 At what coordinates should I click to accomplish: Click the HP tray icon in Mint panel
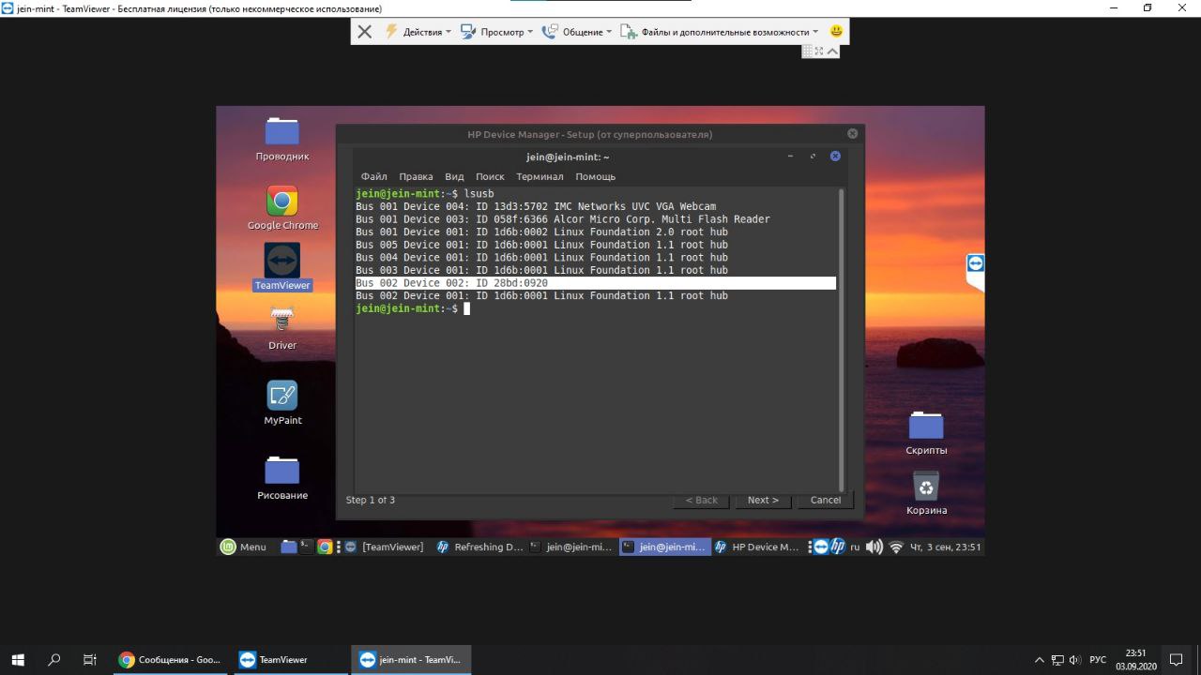pos(838,547)
